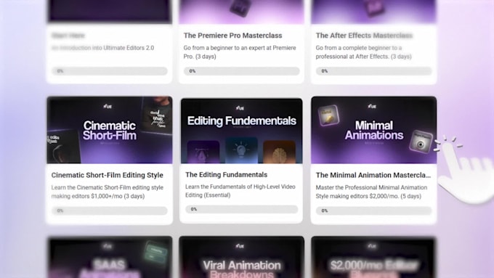Click Cinematic Short-Film Editing Style title

pos(107,175)
